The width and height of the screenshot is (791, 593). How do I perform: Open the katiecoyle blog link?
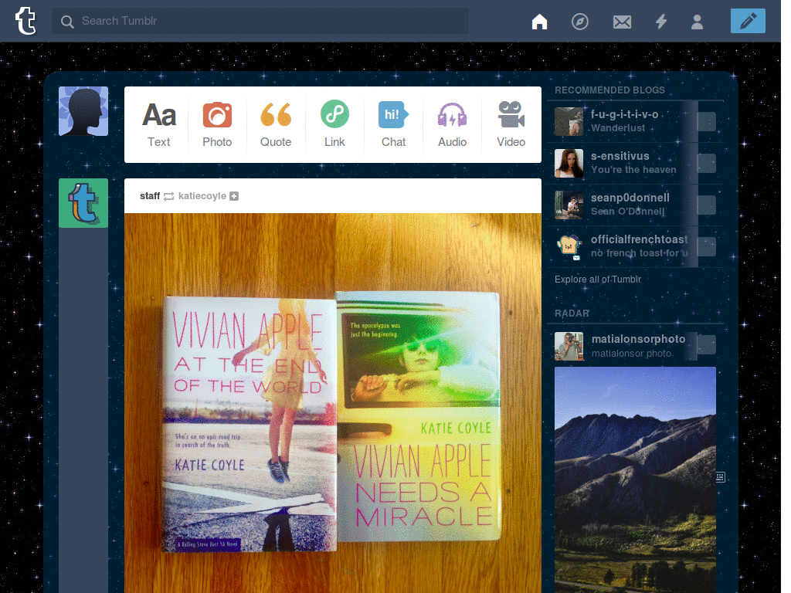click(202, 195)
